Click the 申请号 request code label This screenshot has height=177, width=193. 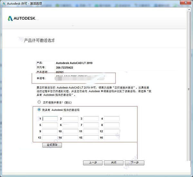(41, 78)
